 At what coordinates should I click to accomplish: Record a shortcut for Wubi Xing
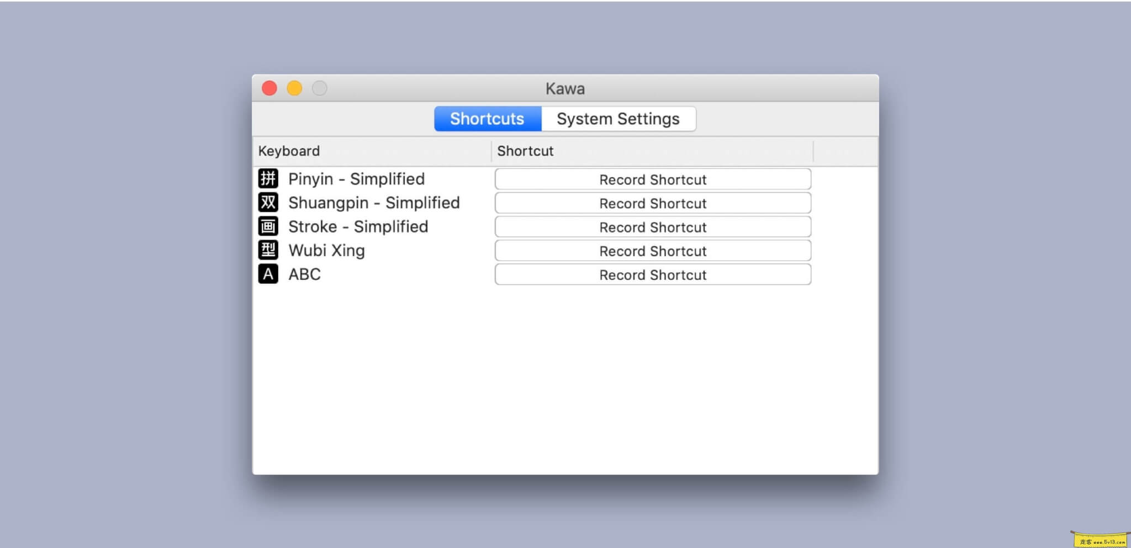[653, 251]
